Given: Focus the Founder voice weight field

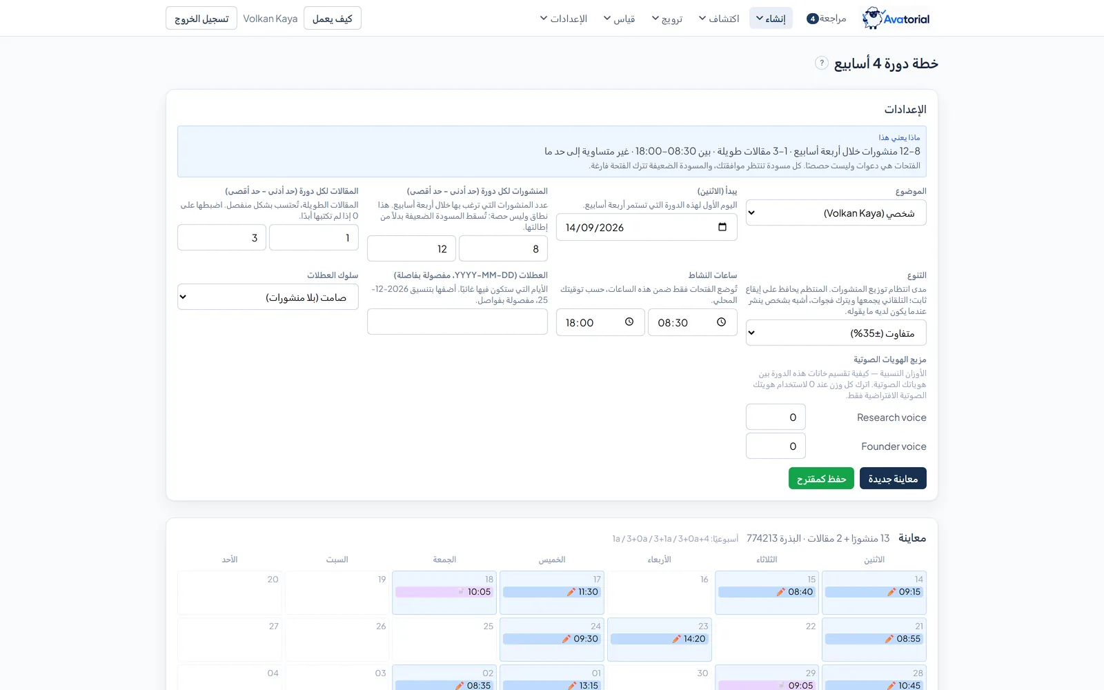Looking at the screenshot, I should [x=776, y=446].
